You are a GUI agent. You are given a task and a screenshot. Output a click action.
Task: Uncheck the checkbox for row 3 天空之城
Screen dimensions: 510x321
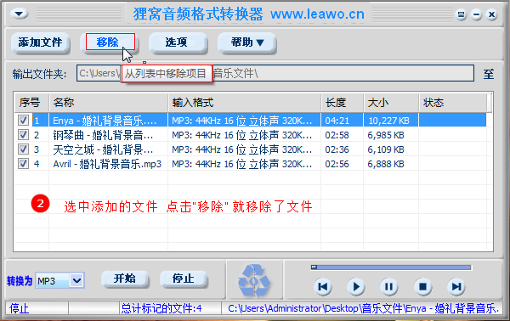tap(23, 149)
